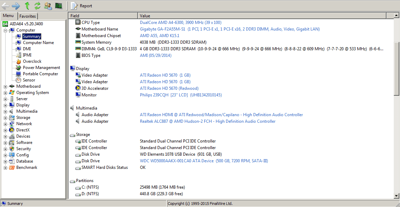The image size is (400, 207).
Task: Click the vertical scrollbar down arrow
Action: coord(397,196)
